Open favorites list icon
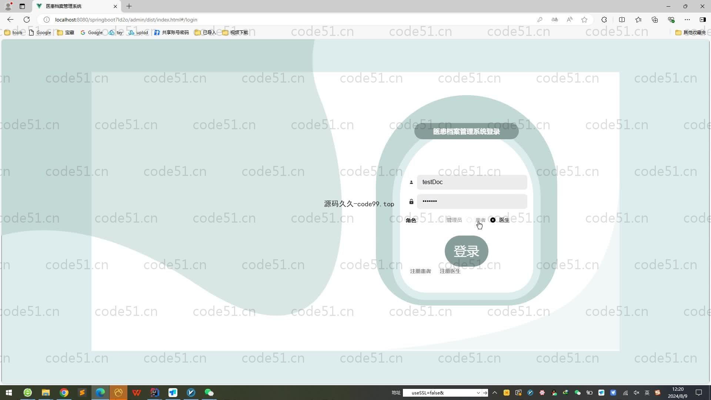 638,20
